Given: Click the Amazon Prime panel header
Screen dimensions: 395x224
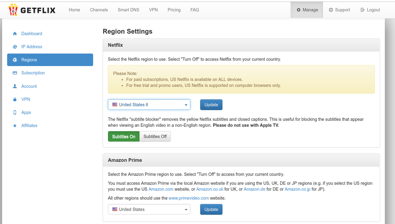Looking at the screenshot, I should [241, 160].
